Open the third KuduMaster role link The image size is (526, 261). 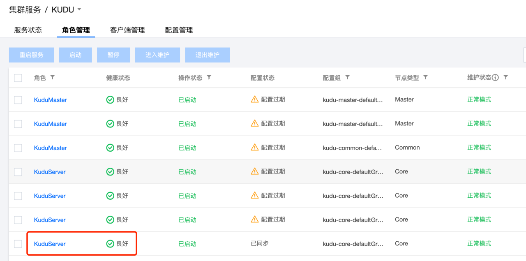[x=50, y=148]
